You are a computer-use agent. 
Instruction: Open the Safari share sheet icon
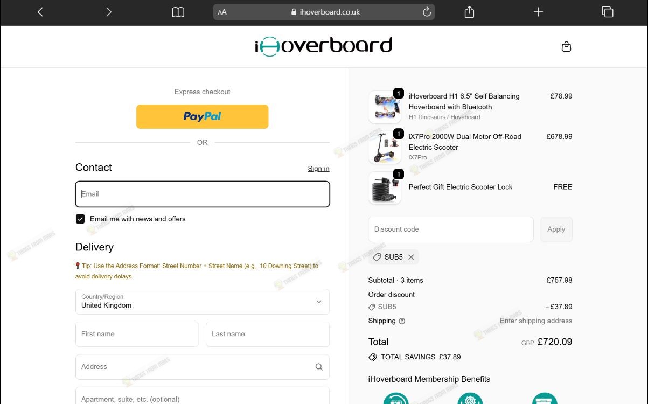(469, 12)
